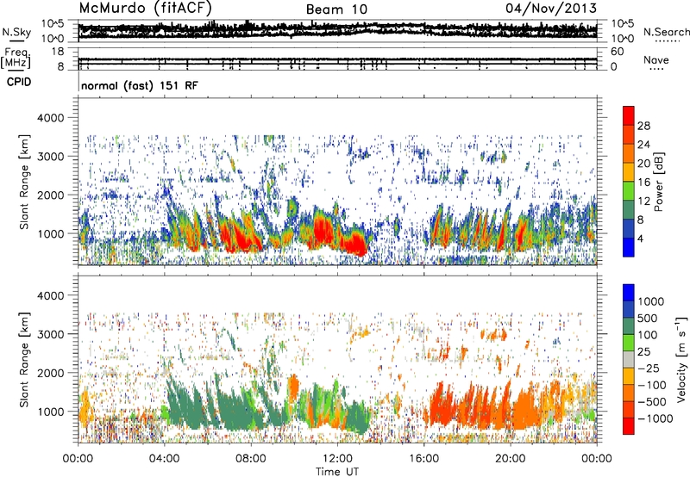Pick the light green 12–16 dB Power swatch
The image size is (690, 477).
point(629,191)
